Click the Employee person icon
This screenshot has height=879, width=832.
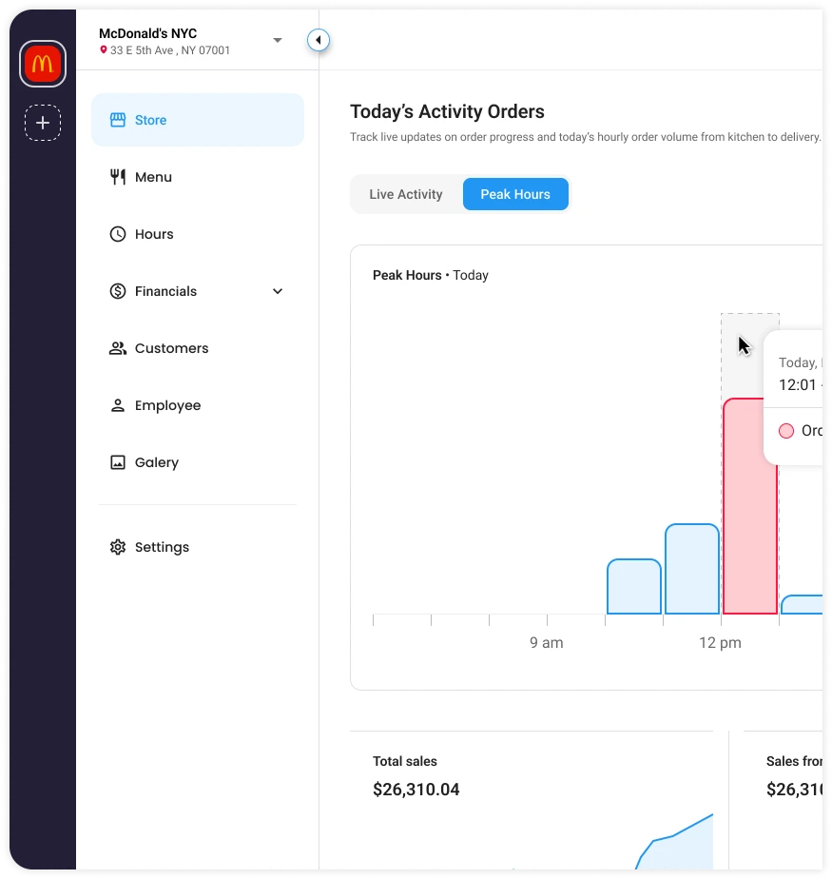pyautogui.click(x=118, y=405)
